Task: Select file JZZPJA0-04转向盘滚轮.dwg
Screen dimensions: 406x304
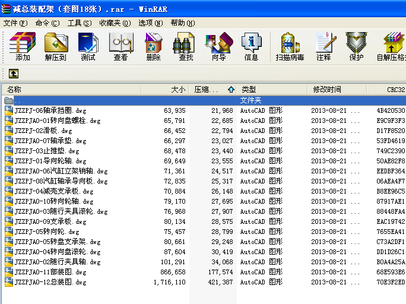Action: tap(58, 252)
